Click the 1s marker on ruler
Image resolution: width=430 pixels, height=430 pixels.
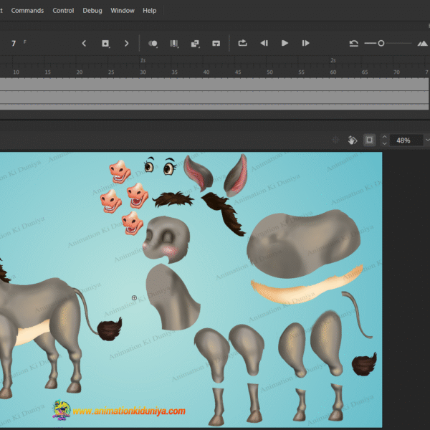tap(143, 60)
